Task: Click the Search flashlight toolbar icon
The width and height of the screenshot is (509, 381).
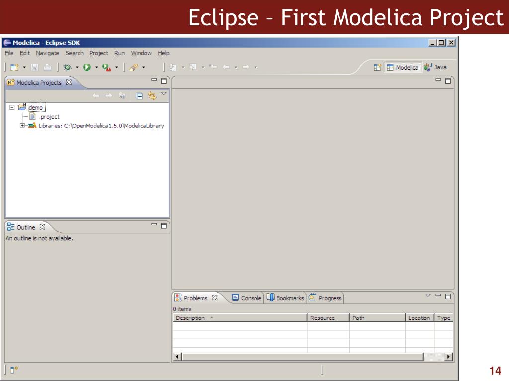Action: [x=133, y=67]
